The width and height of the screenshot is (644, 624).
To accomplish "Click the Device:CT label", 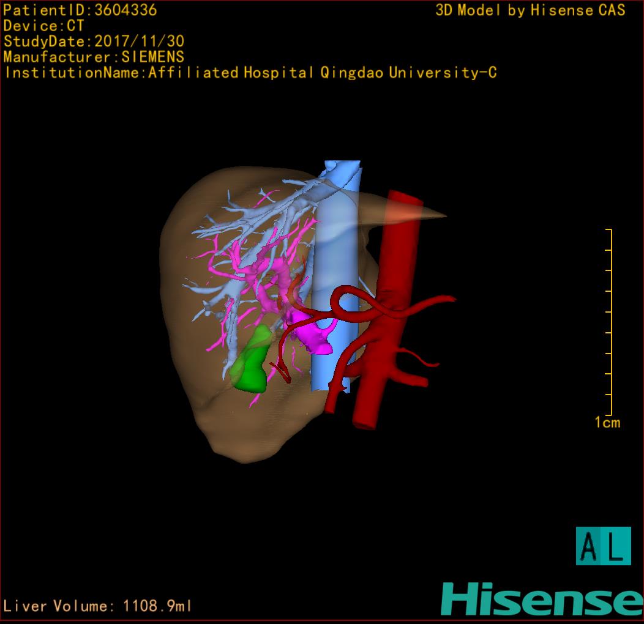I will [x=43, y=26].
